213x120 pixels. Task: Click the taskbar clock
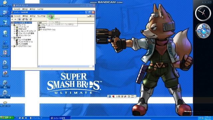click(x=208, y=118)
